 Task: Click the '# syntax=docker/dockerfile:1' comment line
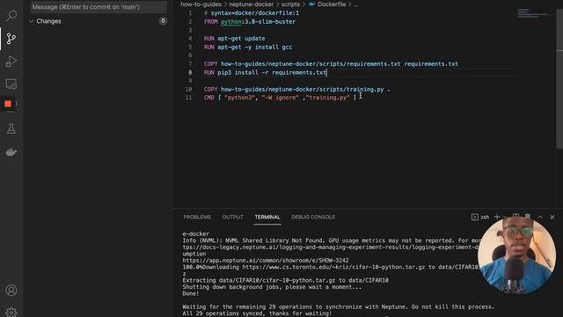pyautogui.click(x=252, y=13)
